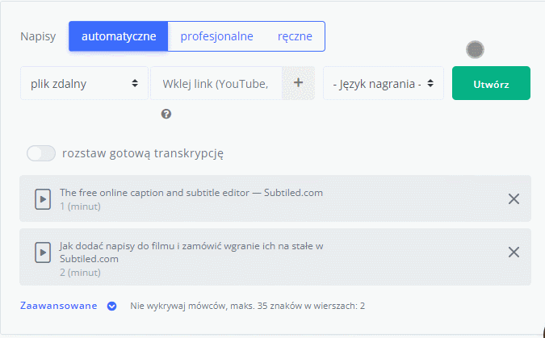This screenshot has height=338, width=545.
Task: Click the blue chevron next to Zaawansowane
Action: pyautogui.click(x=112, y=306)
